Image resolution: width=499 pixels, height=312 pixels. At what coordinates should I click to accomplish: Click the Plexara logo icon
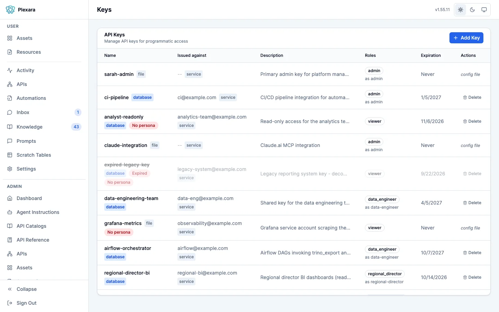click(10, 10)
